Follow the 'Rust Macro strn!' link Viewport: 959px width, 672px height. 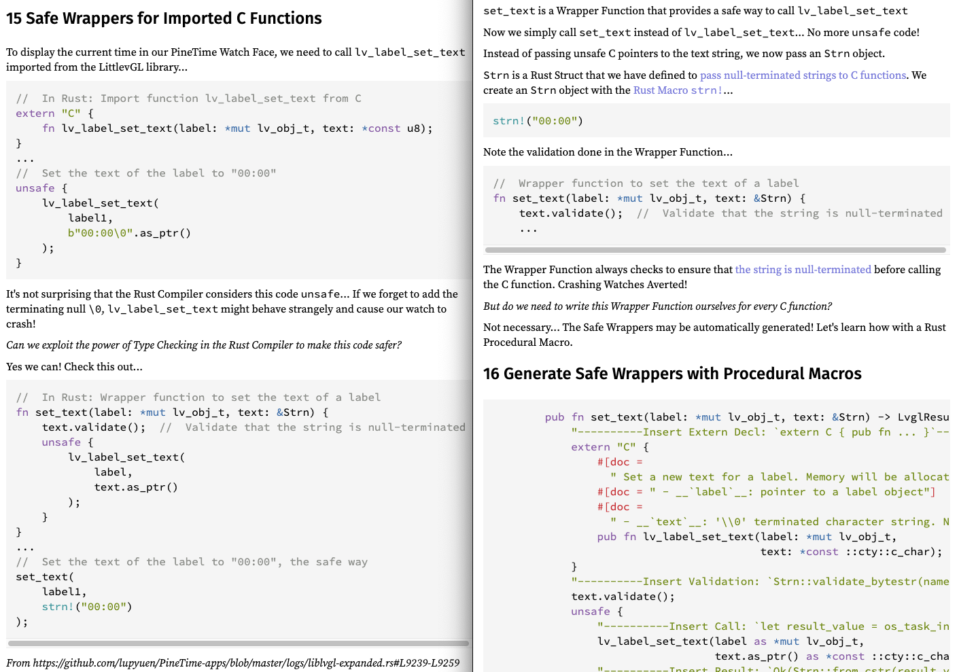(x=677, y=90)
